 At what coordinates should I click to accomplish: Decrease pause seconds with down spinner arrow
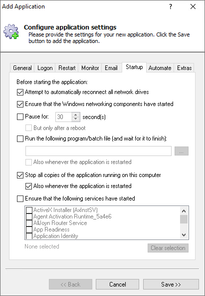[76, 119]
